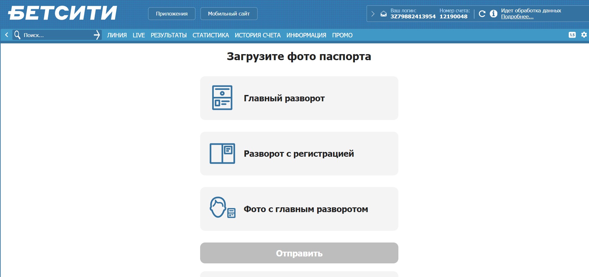Click the refresh balance icon

pyautogui.click(x=482, y=14)
